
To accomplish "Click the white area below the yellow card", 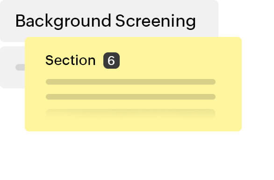I will pos(133,156).
